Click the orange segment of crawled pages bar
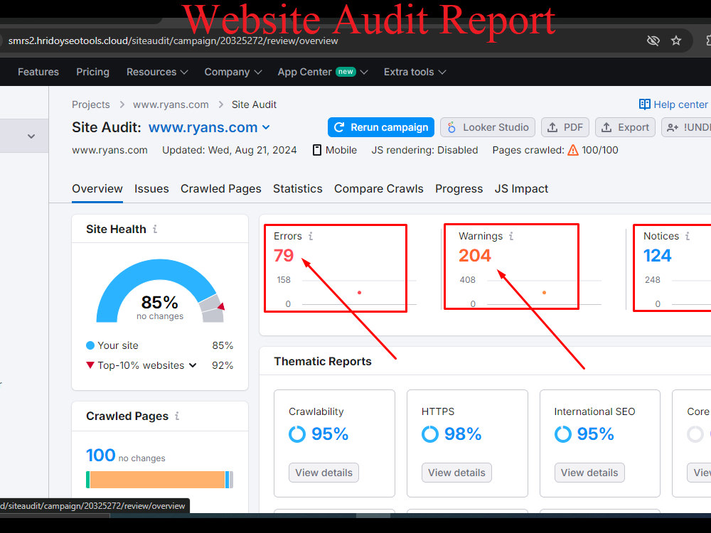This screenshot has height=533, width=711. pyautogui.click(x=157, y=480)
